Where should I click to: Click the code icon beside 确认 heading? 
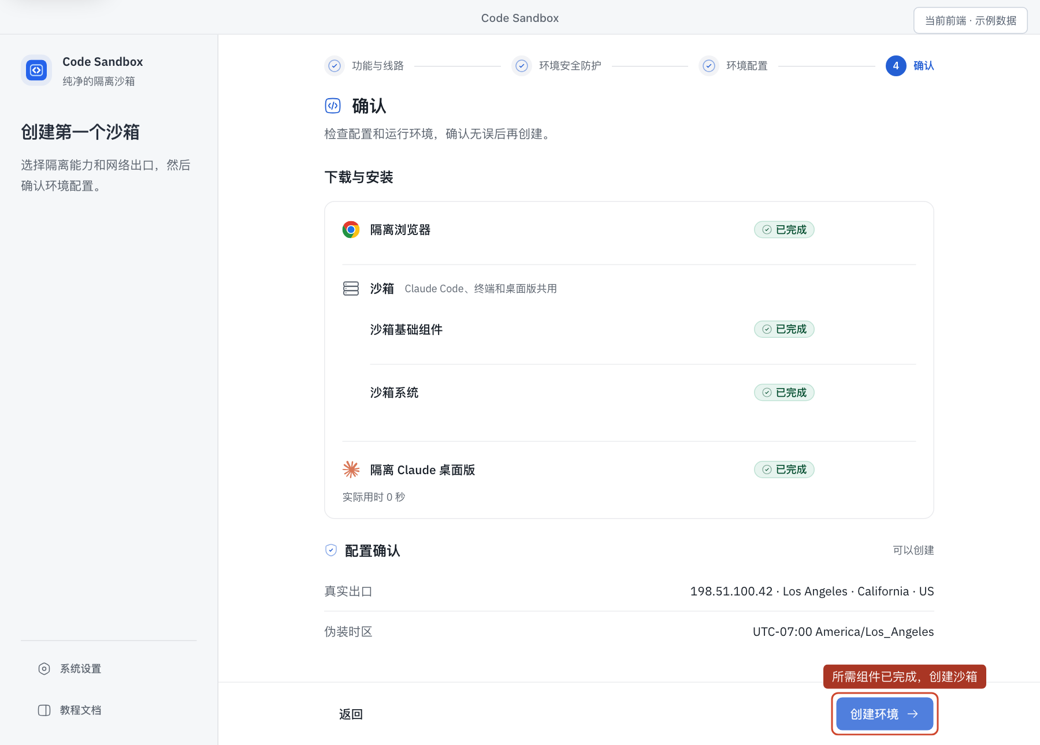(333, 106)
